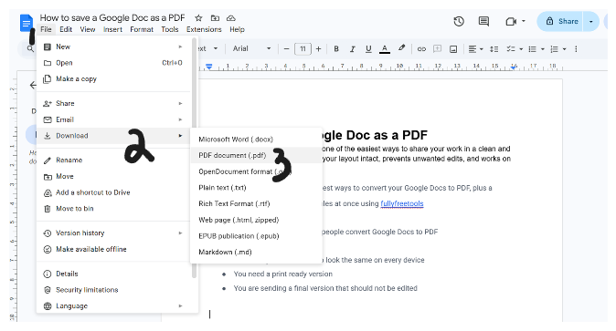Open version history clock icon

(x=459, y=21)
